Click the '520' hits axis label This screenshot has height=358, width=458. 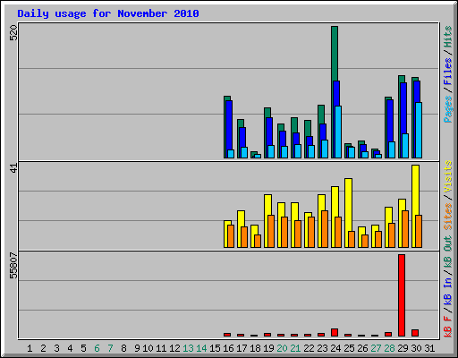click(x=13, y=33)
